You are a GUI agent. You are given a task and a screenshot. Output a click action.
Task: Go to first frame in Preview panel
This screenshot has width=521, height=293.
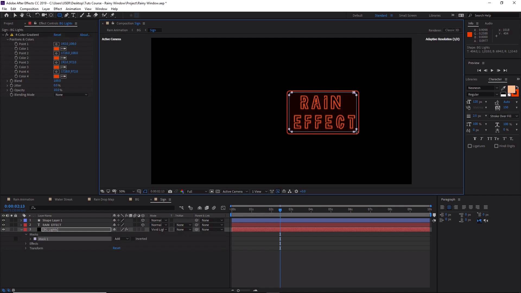pos(479,71)
